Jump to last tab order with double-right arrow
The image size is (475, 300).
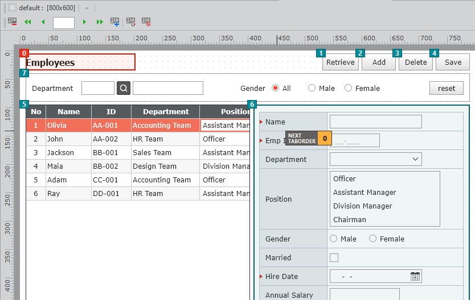pos(100,22)
